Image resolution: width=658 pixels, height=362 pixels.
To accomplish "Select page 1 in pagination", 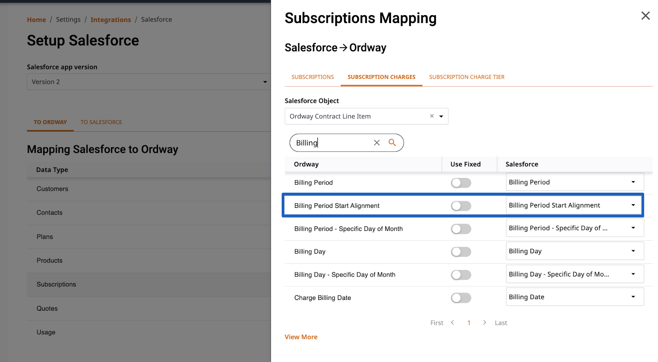I will pyautogui.click(x=469, y=323).
